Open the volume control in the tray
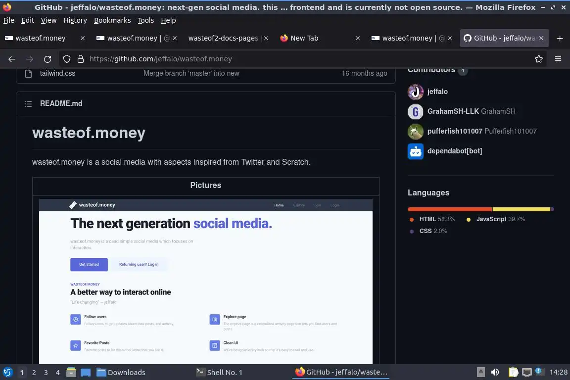 pos(495,372)
